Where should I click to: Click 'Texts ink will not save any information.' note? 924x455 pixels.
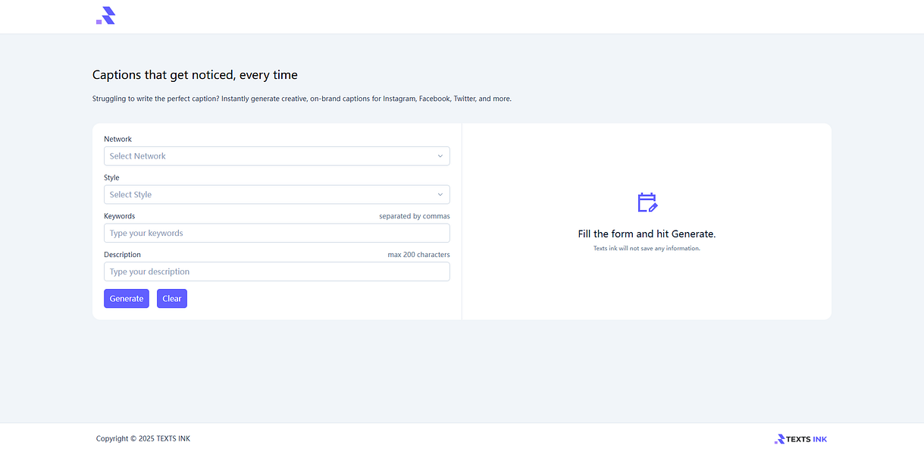(647, 249)
